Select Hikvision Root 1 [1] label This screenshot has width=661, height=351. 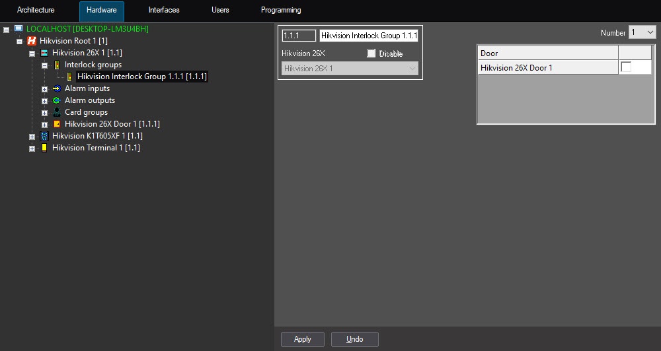[x=74, y=41]
